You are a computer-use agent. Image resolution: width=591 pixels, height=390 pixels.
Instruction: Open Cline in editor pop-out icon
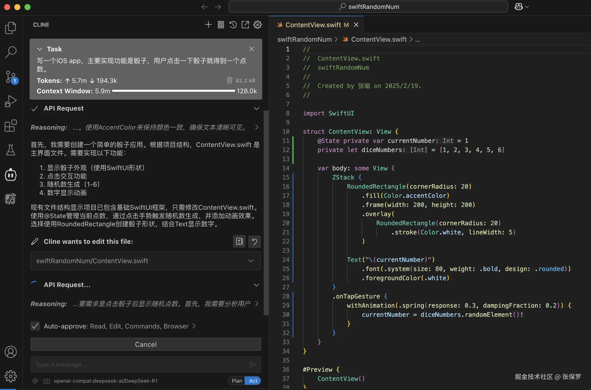point(245,25)
